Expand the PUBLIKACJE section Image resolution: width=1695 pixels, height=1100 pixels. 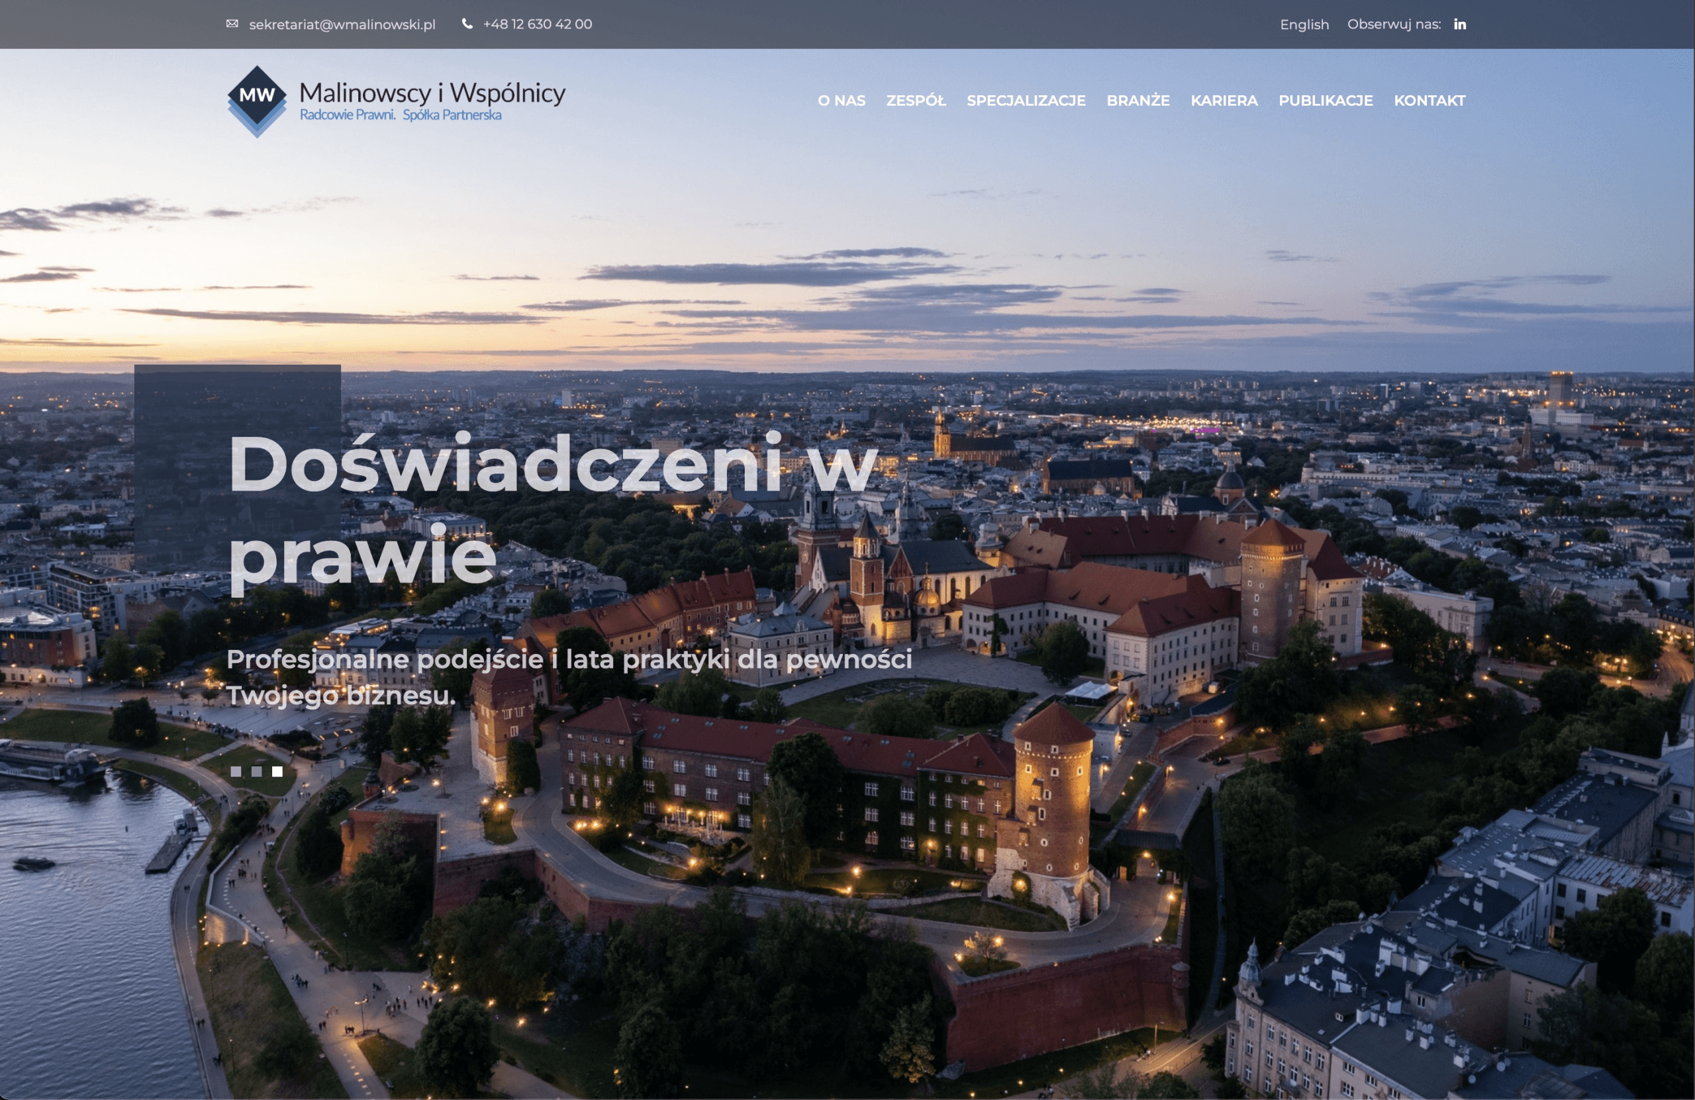pyautogui.click(x=1326, y=101)
